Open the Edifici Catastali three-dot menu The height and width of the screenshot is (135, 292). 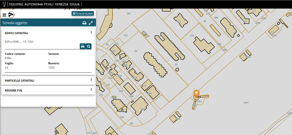91,32
